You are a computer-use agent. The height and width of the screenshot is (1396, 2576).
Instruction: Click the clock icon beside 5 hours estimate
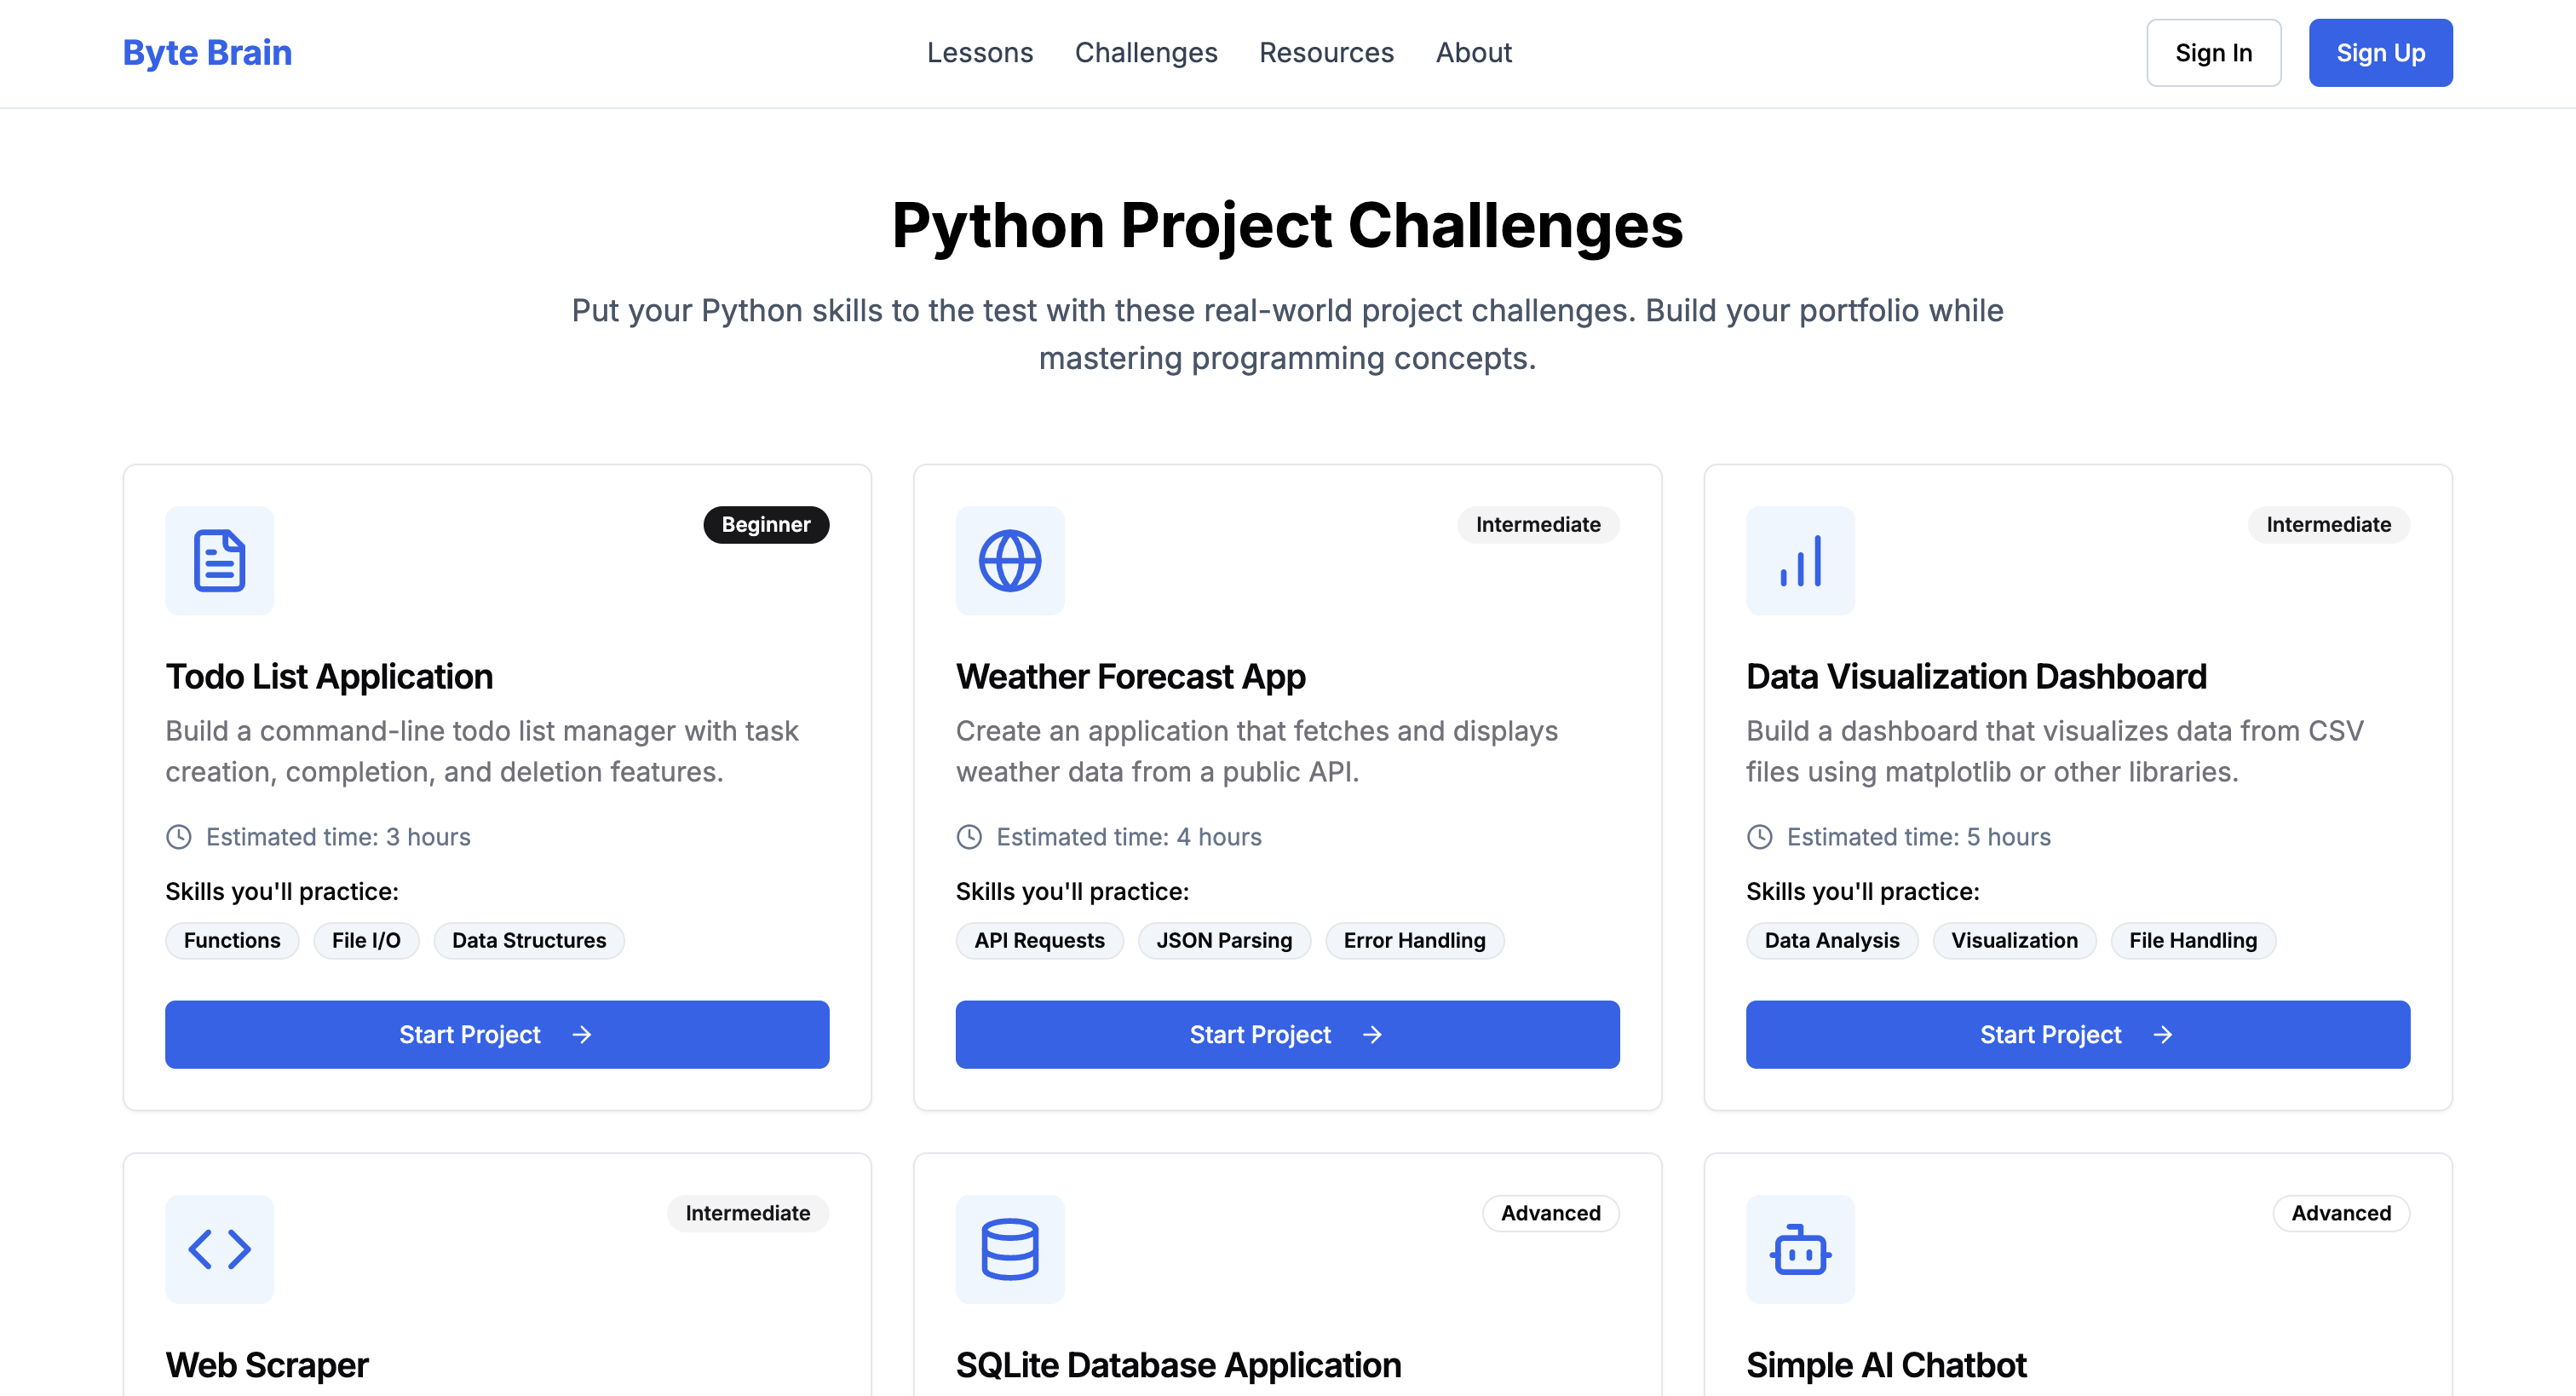(x=1759, y=837)
